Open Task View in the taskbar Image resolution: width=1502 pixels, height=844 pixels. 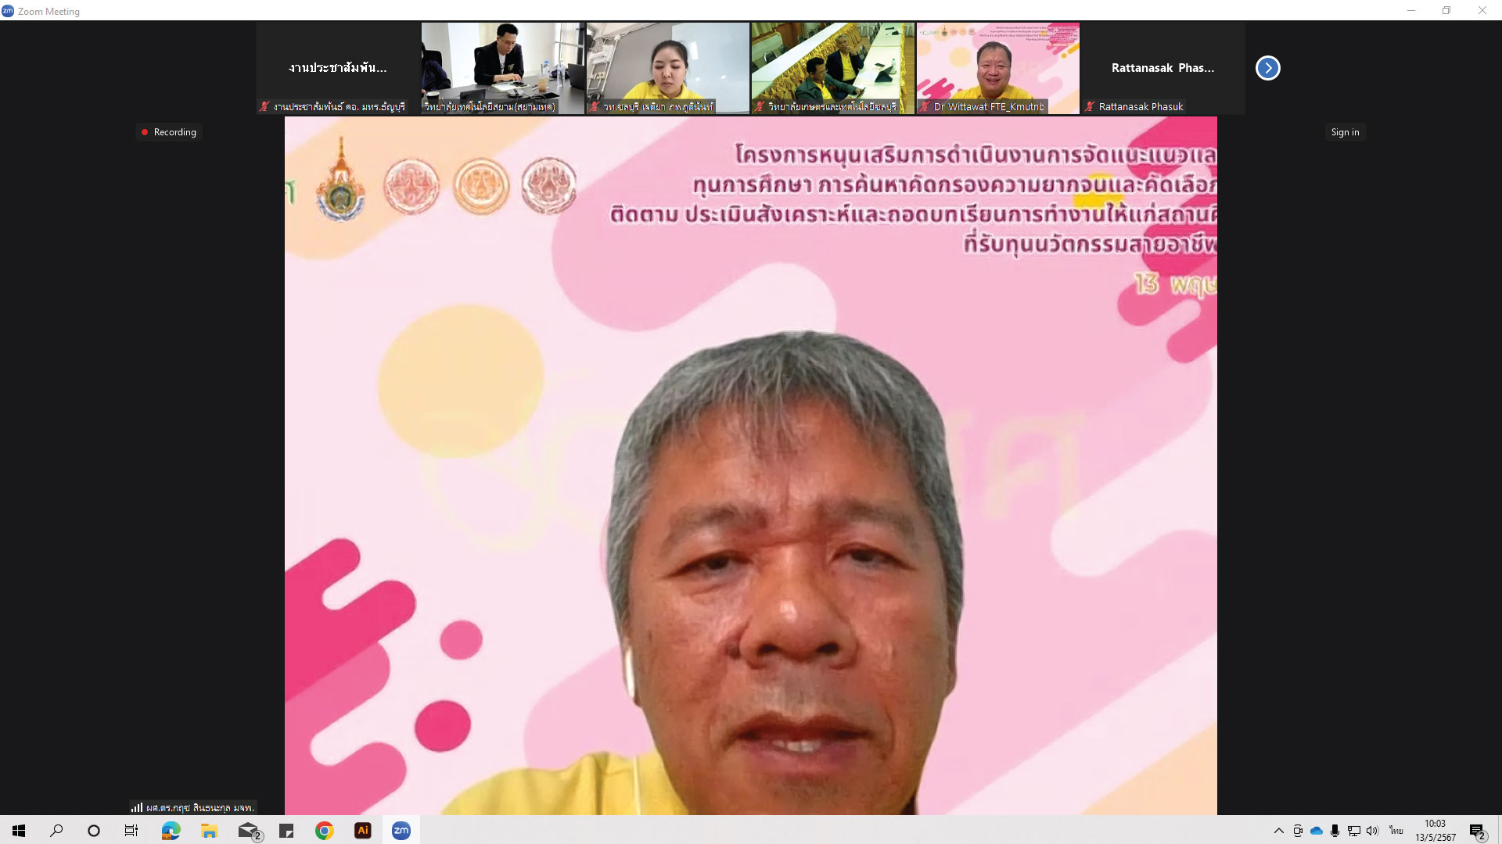click(131, 831)
